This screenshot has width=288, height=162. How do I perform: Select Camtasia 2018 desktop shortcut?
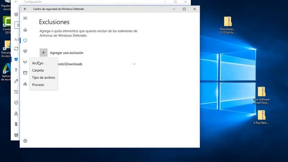point(6,25)
